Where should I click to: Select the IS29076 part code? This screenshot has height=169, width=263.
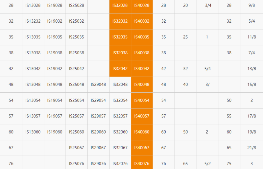(x=98, y=163)
